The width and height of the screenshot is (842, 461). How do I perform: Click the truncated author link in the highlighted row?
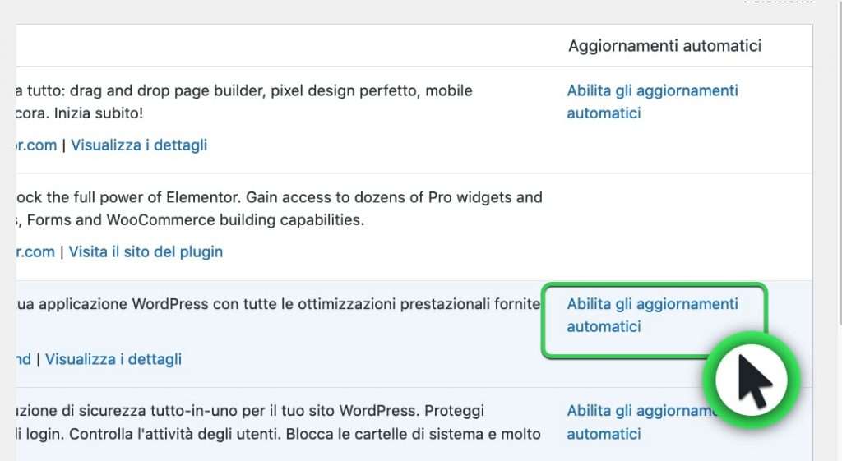[23, 359]
